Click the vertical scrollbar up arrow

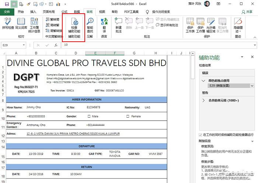(x=193, y=53)
